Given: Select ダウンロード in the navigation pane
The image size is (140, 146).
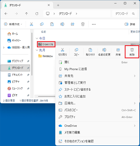Looking at the screenshot, I should [15, 68].
